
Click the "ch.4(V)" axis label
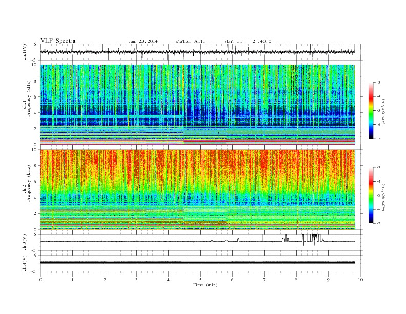(x=25, y=263)
